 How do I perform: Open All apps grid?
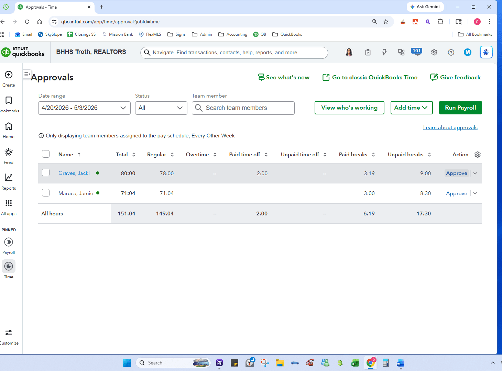tap(9, 207)
